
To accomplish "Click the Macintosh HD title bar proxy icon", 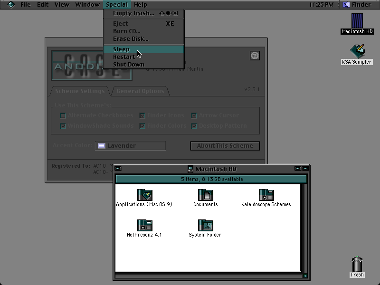I will tap(190, 169).
